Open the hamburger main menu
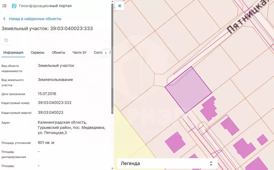This screenshot has height=170, width=274. coord(4,6)
